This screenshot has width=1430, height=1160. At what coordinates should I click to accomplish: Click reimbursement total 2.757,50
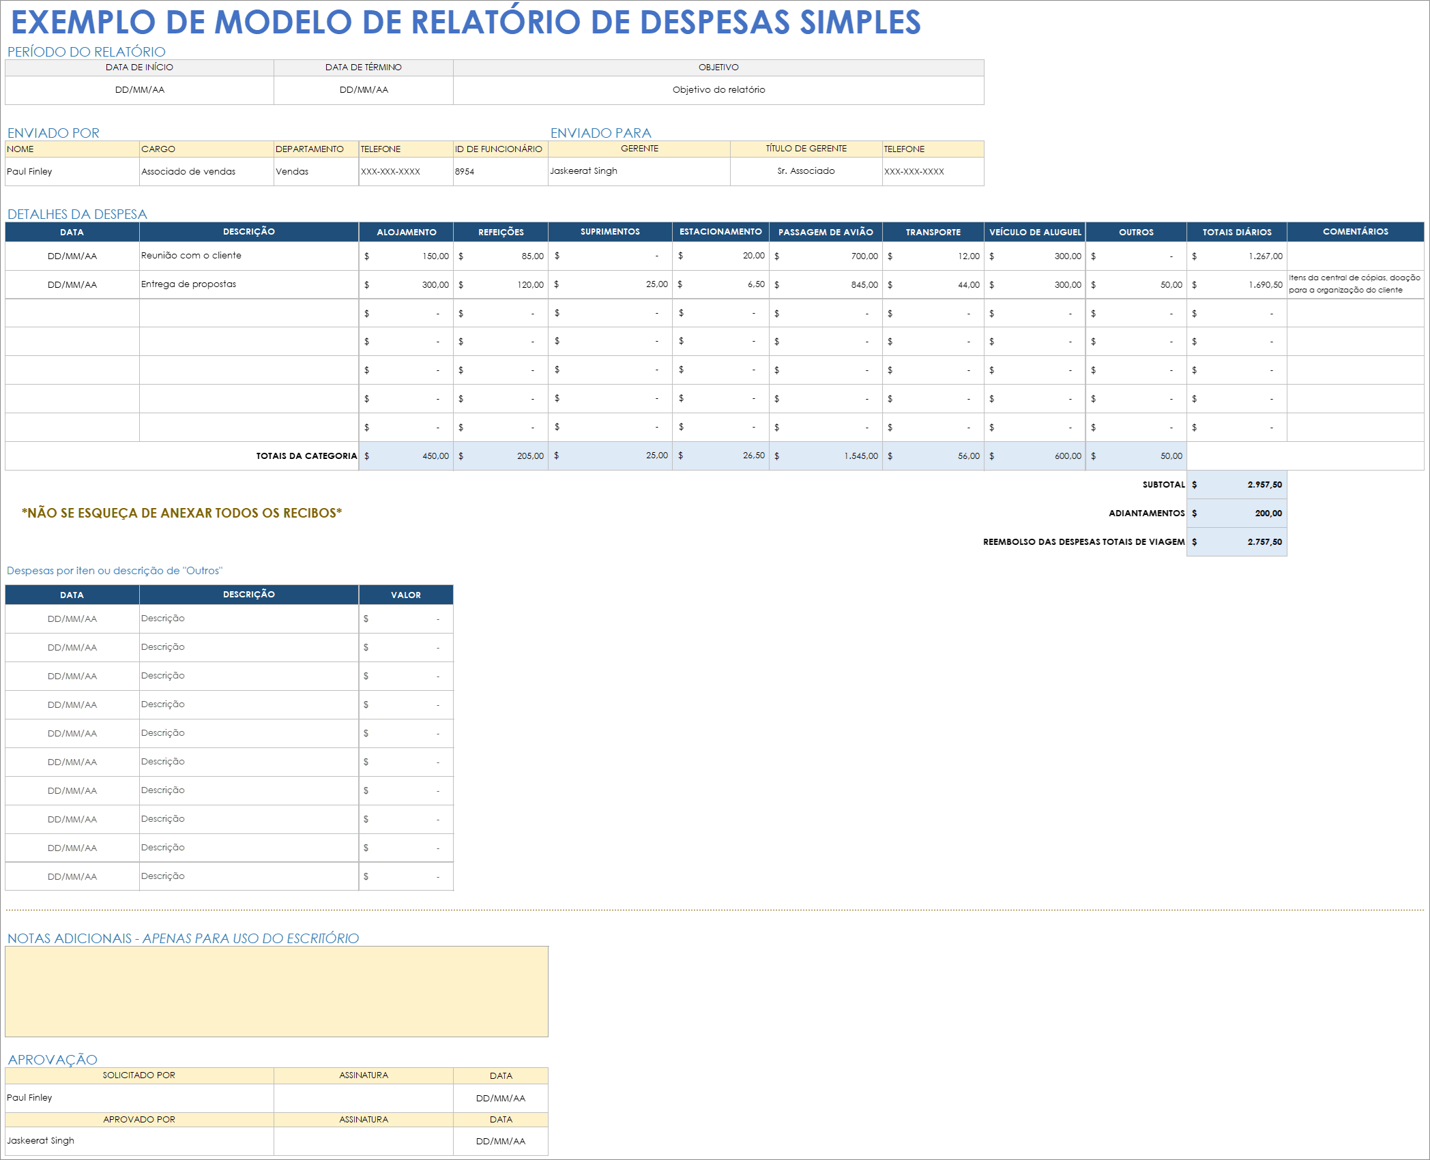tap(1237, 542)
